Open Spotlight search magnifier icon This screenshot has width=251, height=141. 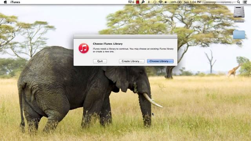[238, 2]
